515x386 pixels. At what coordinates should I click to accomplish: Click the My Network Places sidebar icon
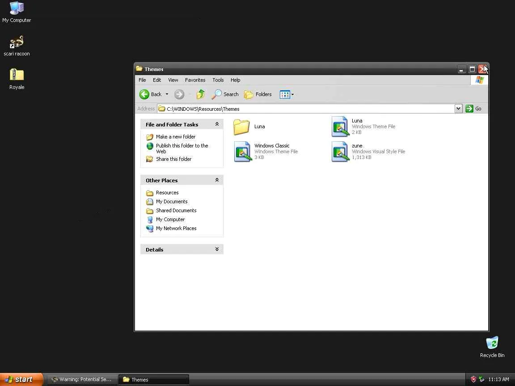(x=150, y=228)
